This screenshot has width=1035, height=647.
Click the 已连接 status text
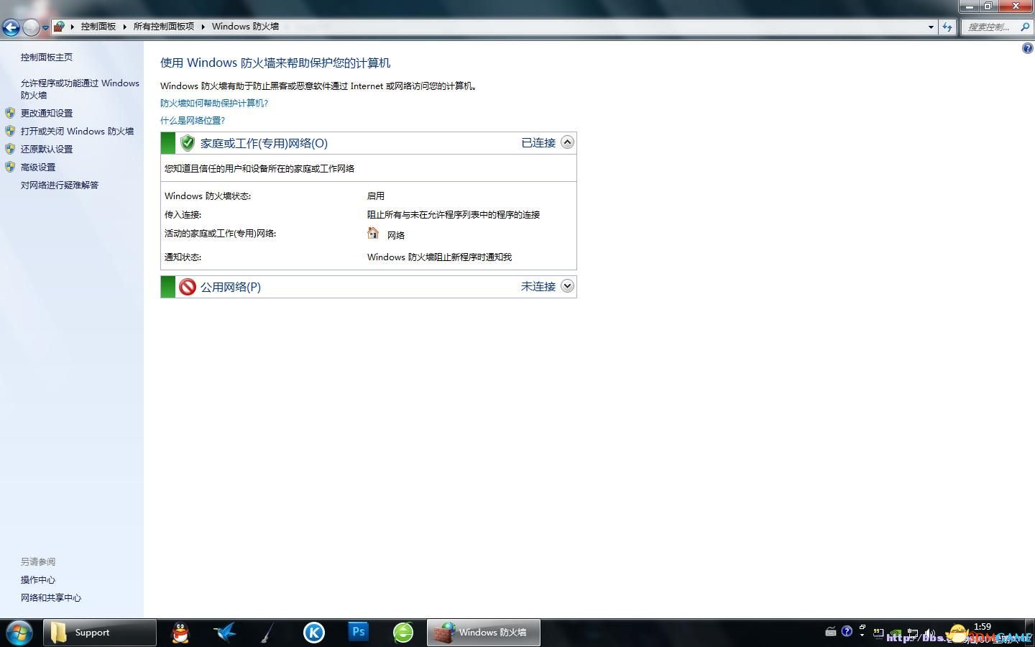[x=538, y=143]
